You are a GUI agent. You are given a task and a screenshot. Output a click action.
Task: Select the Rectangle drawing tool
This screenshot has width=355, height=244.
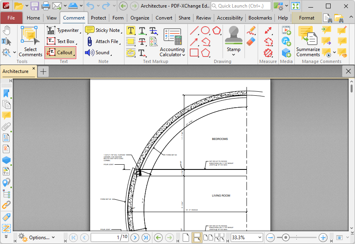click(194, 53)
